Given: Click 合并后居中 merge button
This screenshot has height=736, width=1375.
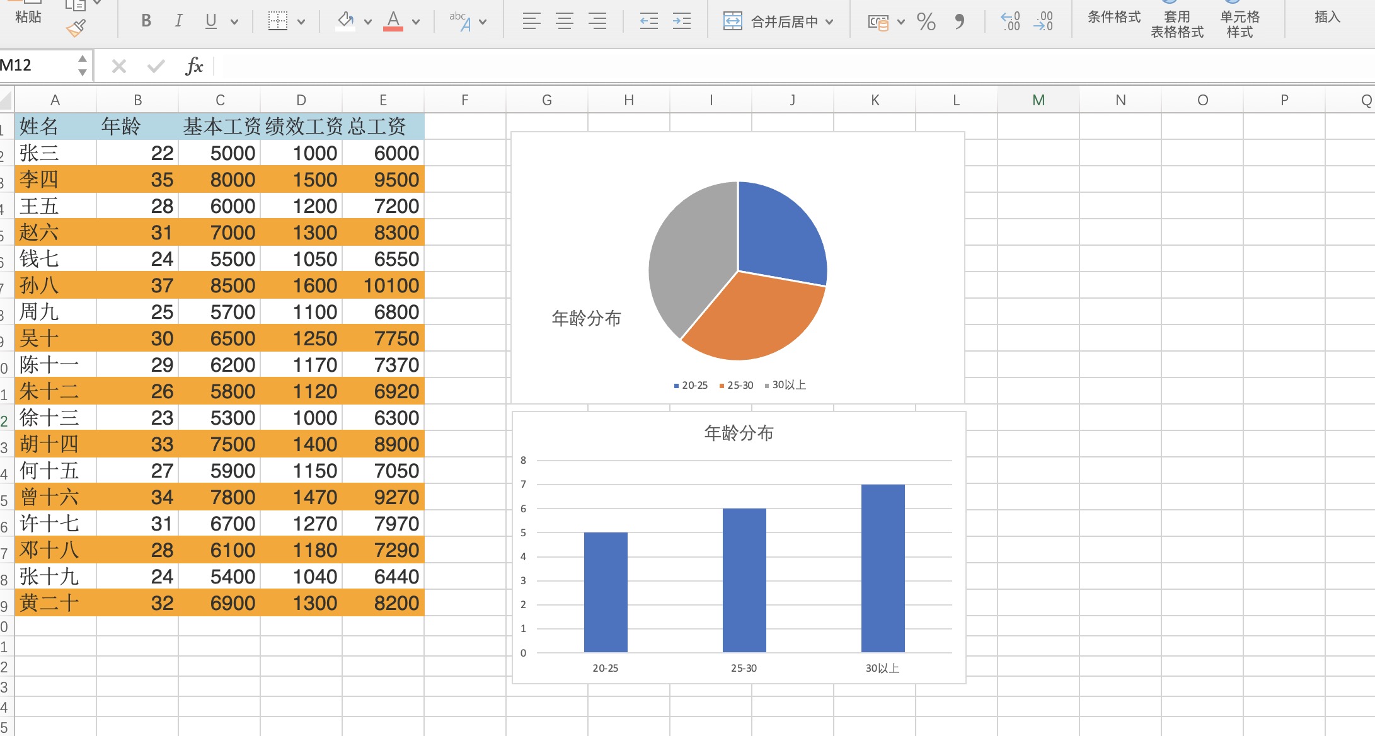Looking at the screenshot, I should pyautogui.click(x=770, y=21).
